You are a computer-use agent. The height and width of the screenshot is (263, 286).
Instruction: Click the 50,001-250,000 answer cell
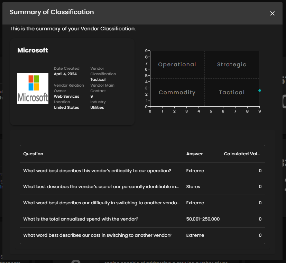point(203,219)
